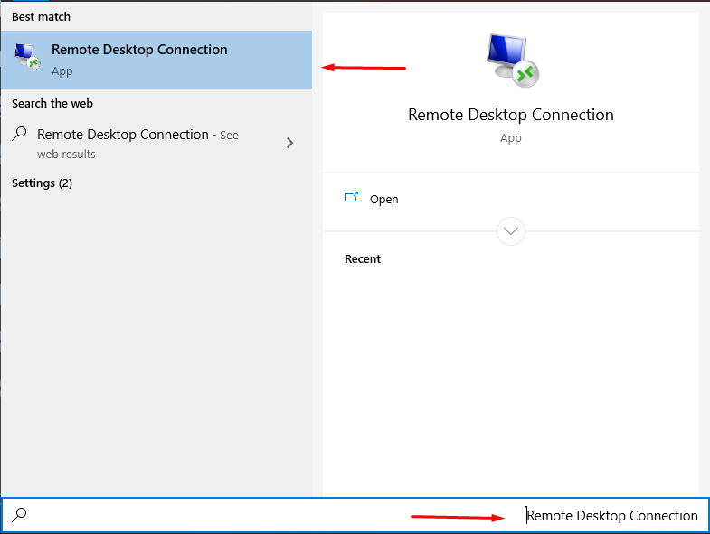The height and width of the screenshot is (534, 710).
Task: Click the Best match header
Action: click(42, 17)
